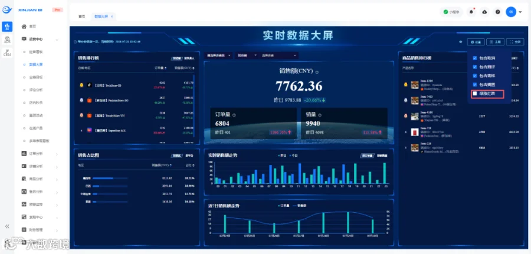Click the 售后分析 sidebar icon
The width and height of the screenshot is (531, 254).
tap(24, 192)
